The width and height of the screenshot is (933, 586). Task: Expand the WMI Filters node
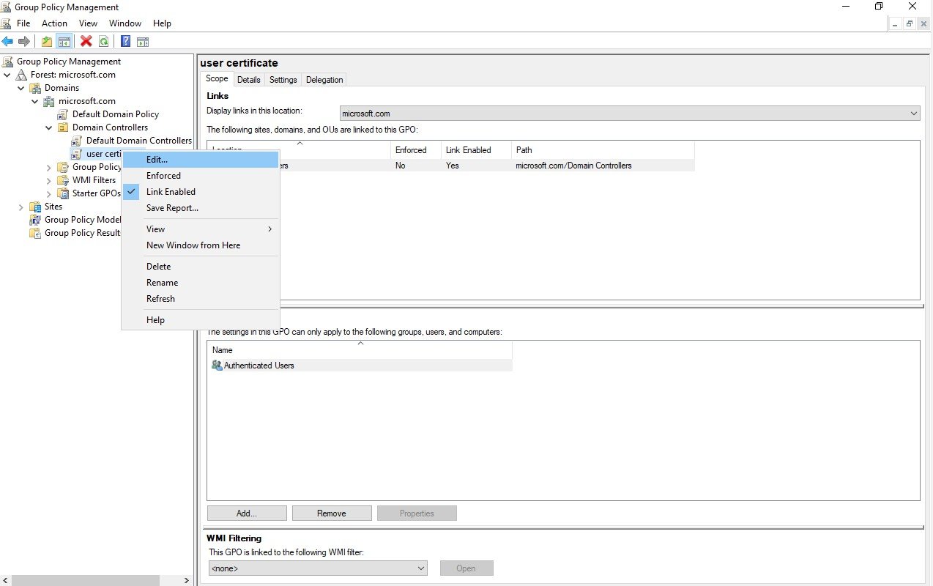(x=49, y=180)
